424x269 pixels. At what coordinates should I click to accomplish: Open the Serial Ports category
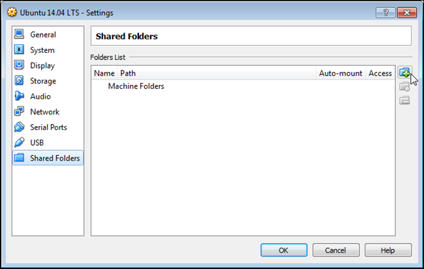coord(48,127)
